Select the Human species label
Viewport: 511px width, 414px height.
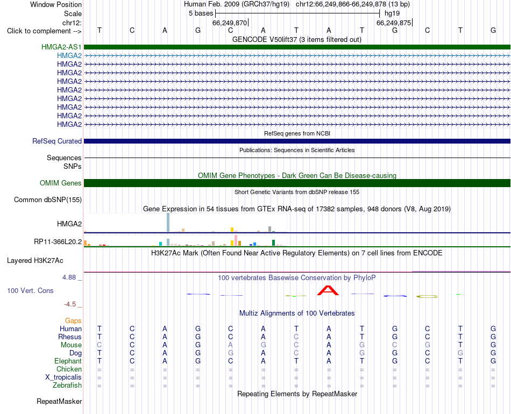pos(70,329)
